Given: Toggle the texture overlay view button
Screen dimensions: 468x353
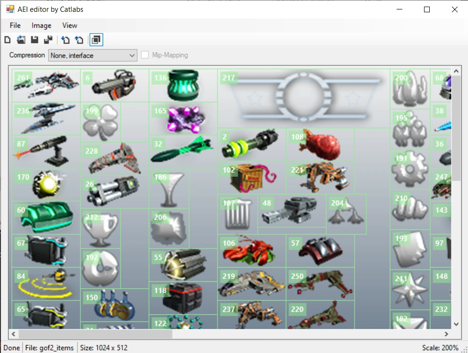Looking at the screenshot, I should (96, 40).
